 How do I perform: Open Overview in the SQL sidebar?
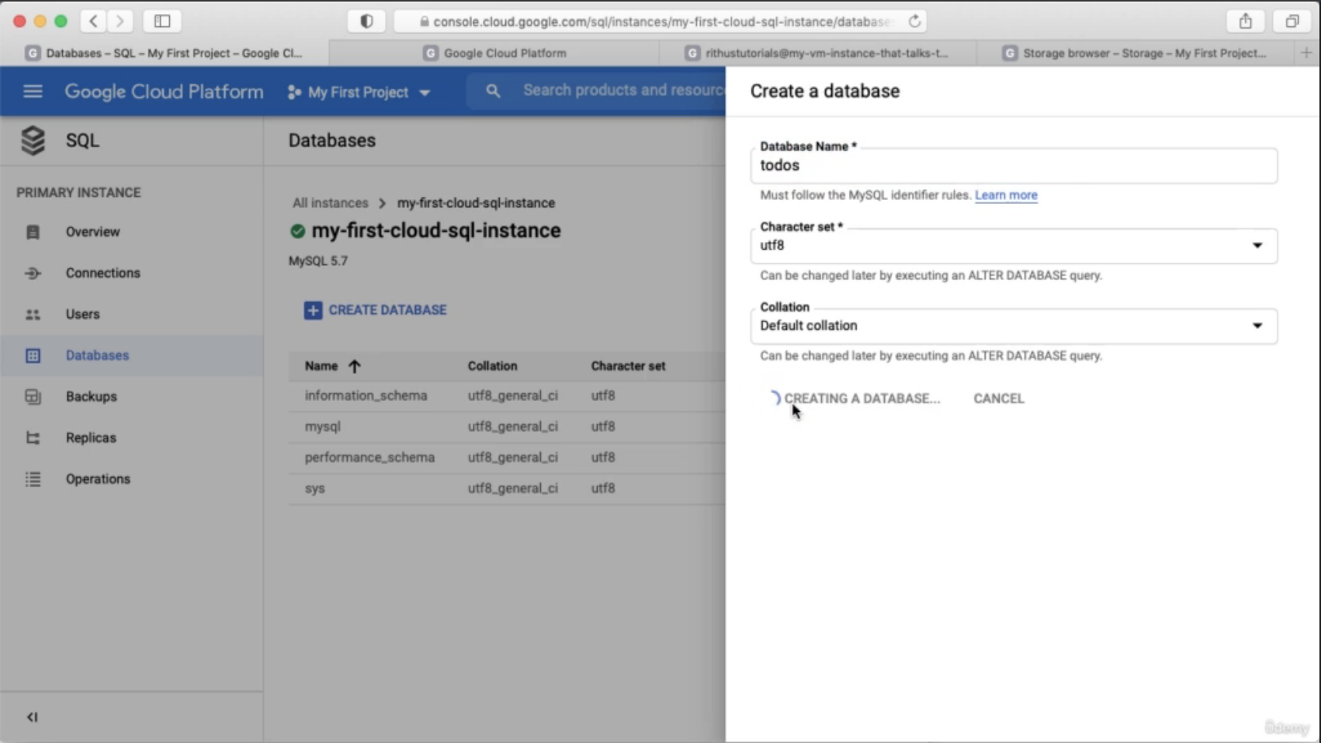132,232
